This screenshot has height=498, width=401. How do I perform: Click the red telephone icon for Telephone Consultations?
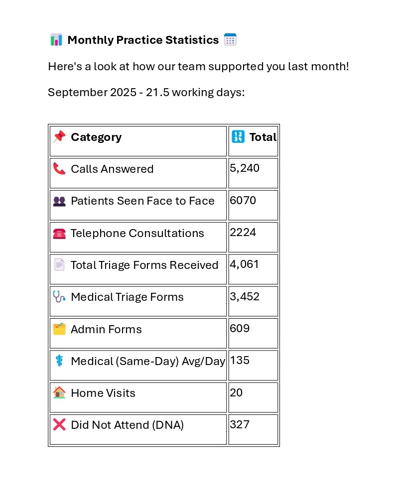click(59, 233)
